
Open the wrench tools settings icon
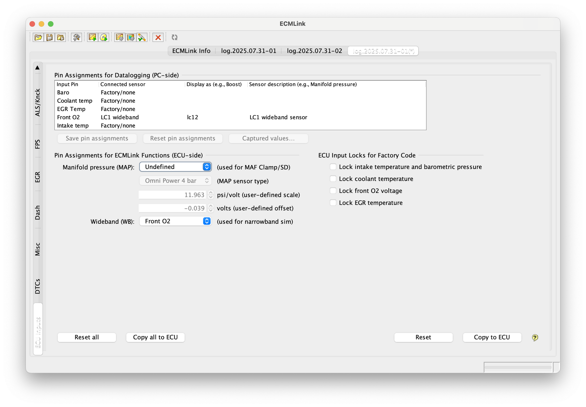click(76, 37)
